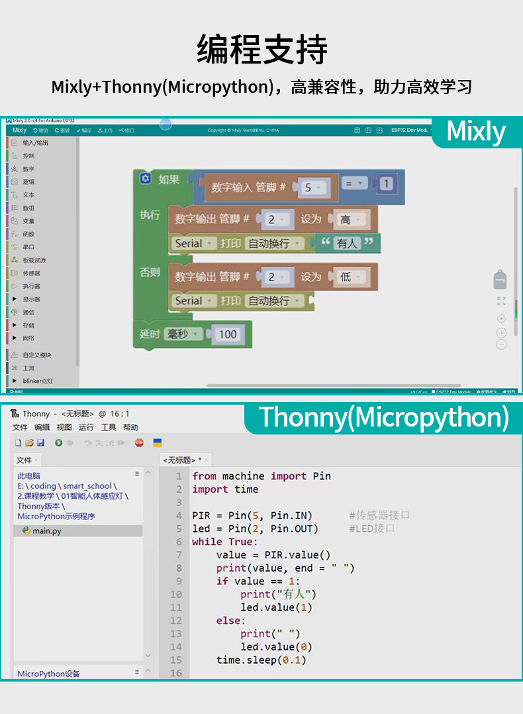Click the 有人 text field in print block
The image size is (523, 714).
click(347, 244)
